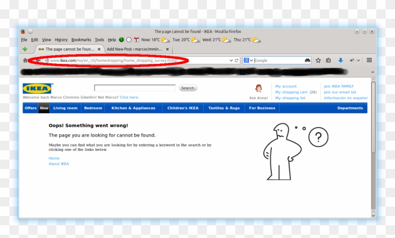Open My shopping cart link
395x238 pixels.
[291, 92]
